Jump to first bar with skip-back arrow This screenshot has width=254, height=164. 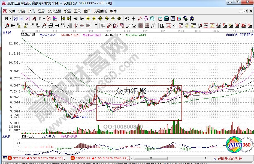click(x=63, y=19)
